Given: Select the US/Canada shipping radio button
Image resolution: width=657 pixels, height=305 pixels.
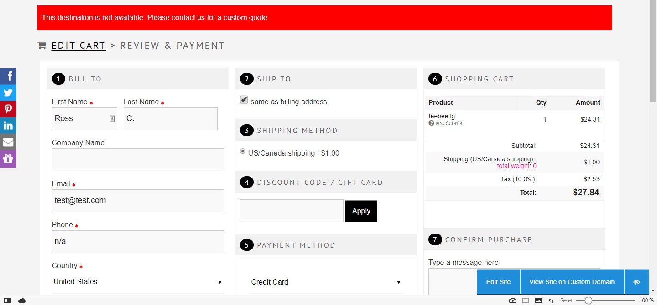Looking at the screenshot, I should (243, 152).
